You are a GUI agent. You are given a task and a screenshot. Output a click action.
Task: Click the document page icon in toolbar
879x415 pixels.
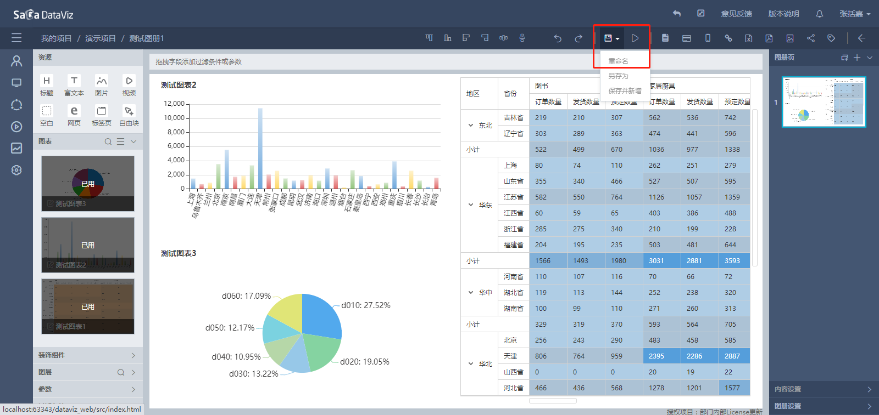pyautogui.click(x=665, y=38)
